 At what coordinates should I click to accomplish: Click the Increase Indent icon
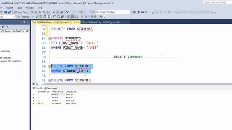[96, 17]
